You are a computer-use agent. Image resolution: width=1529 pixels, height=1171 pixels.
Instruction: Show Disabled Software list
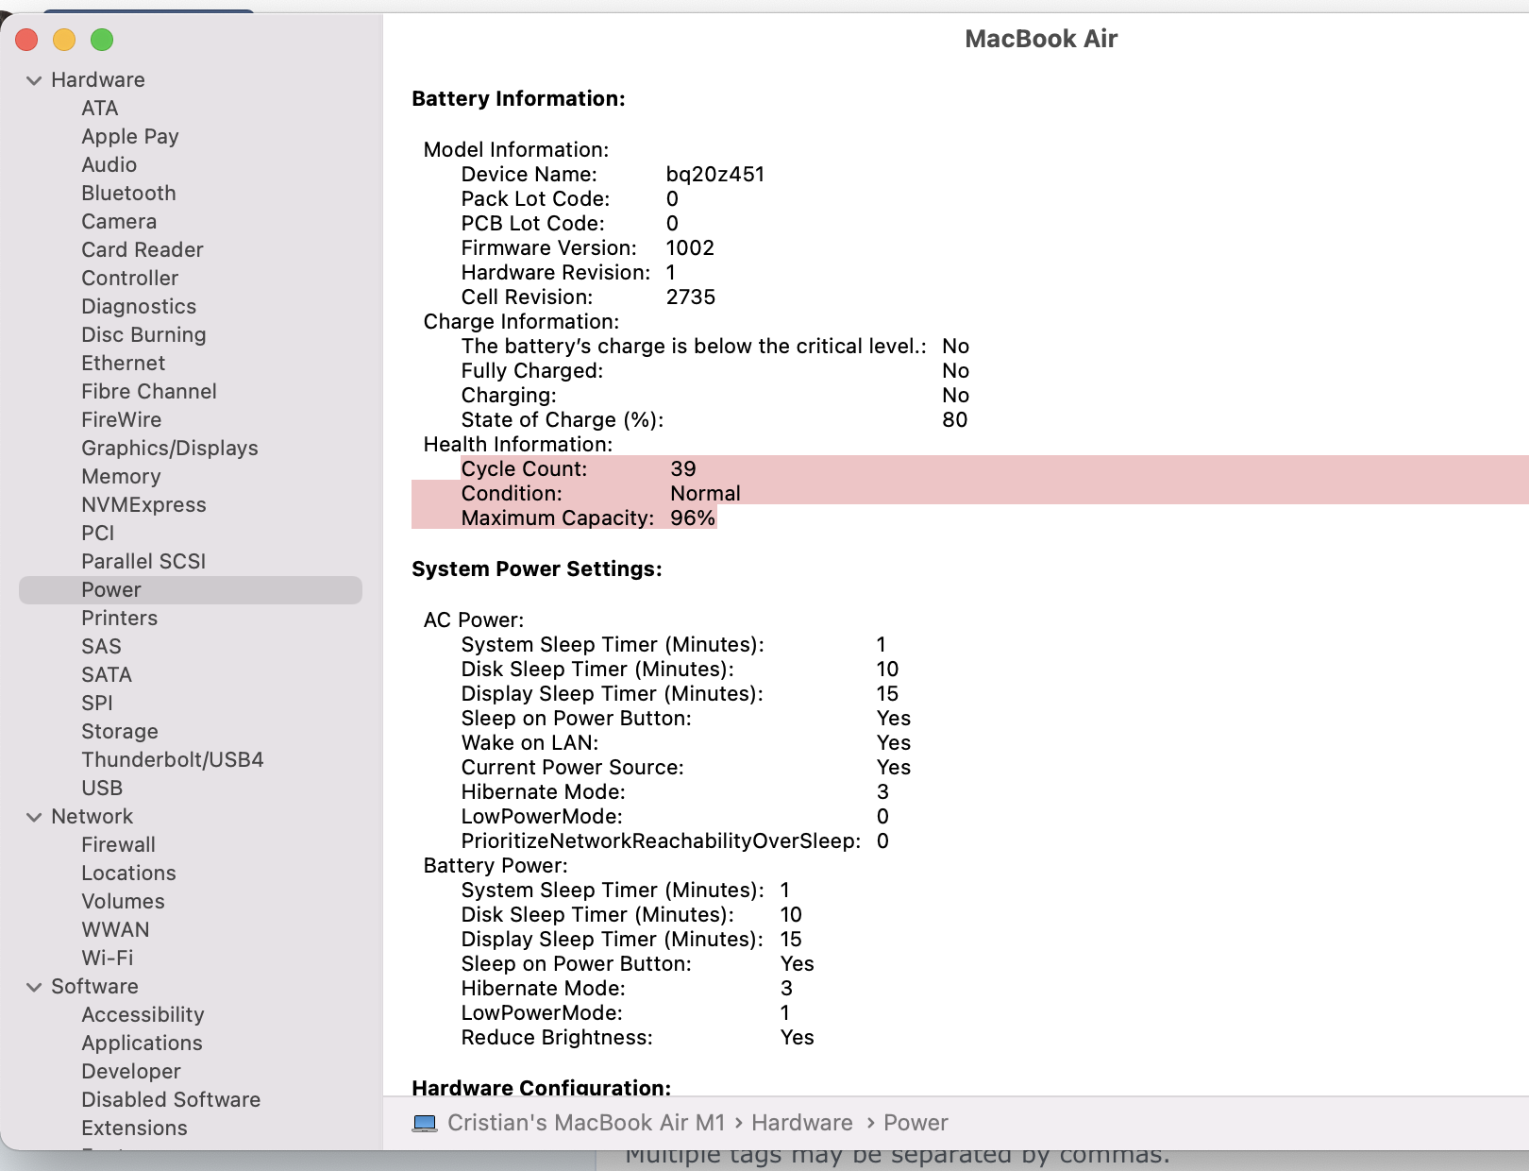click(x=170, y=1100)
